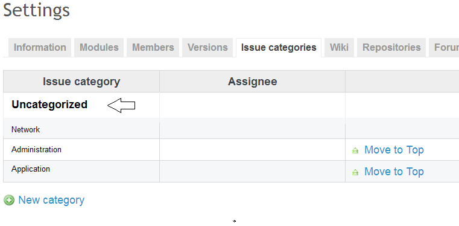Image resolution: width=459 pixels, height=226 pixels.
Task: Open the New category link
Action: click(51, 200)
